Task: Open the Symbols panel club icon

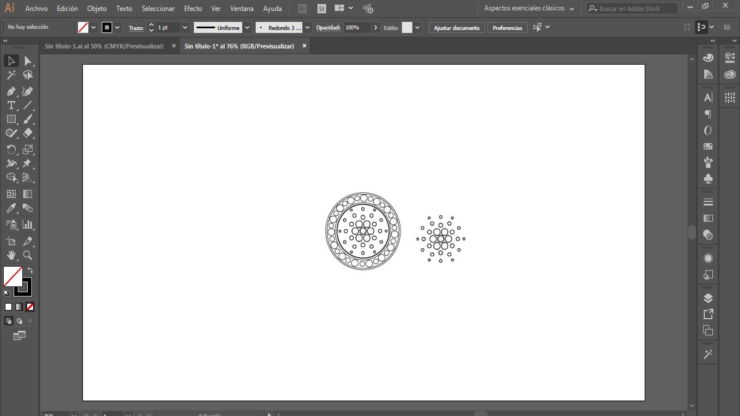Action: pos(708,179)
